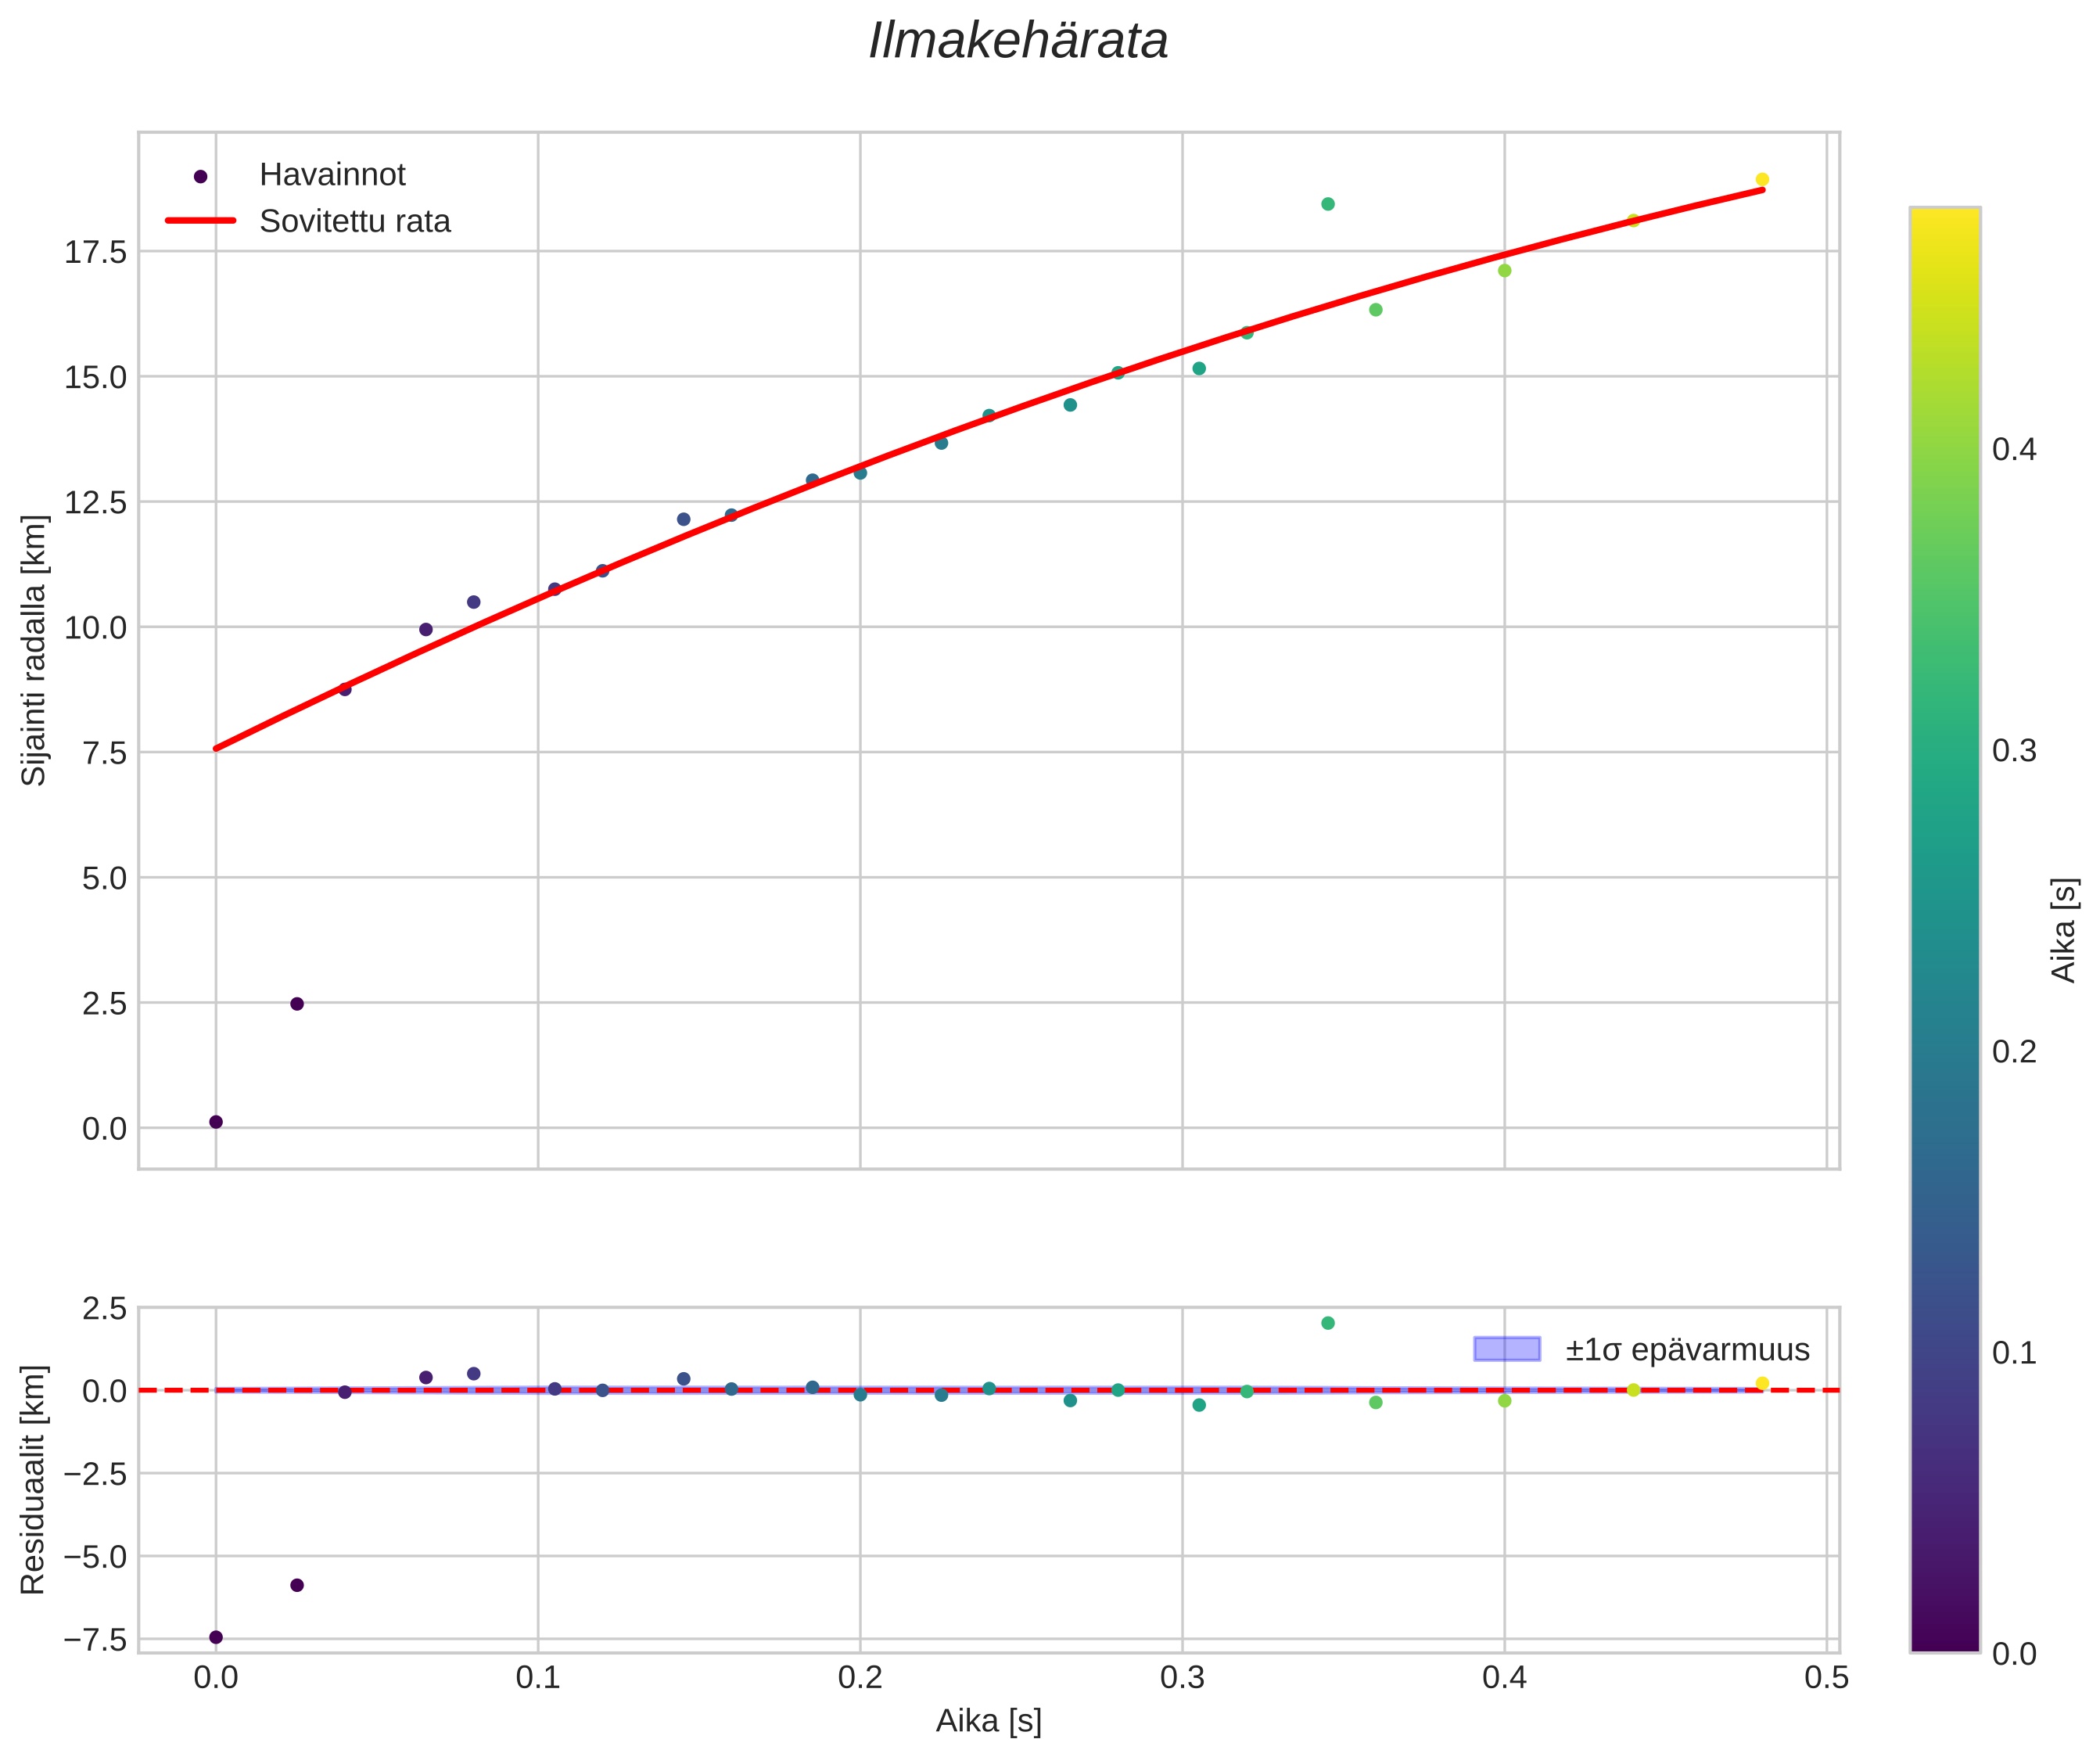Click the "±1σ epävarmuus" legend label
Screen dimensions: 2100x1757
coord(1687,1350)
